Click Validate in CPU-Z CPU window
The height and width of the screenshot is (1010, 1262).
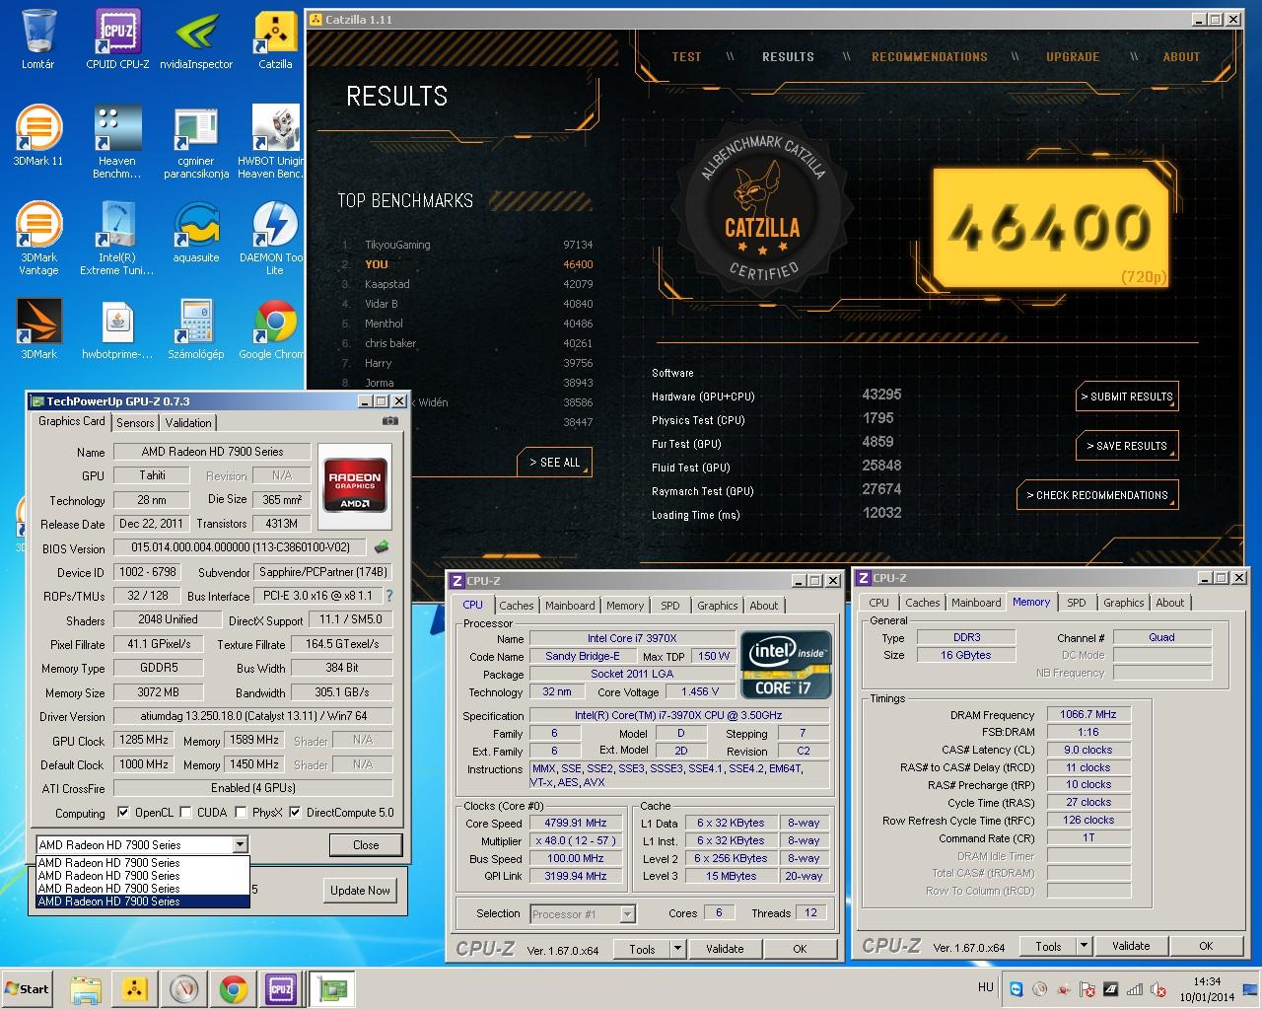coord(725,949)
